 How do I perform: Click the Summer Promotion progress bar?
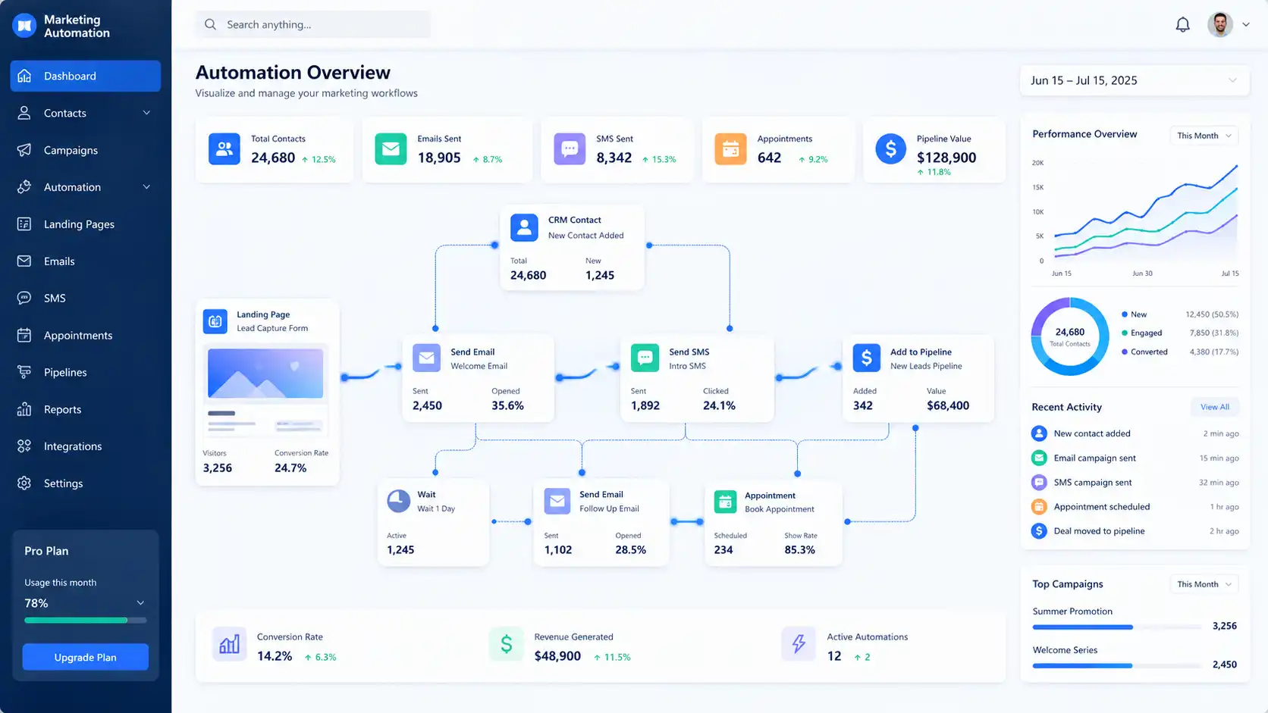tap(1116, 627)
